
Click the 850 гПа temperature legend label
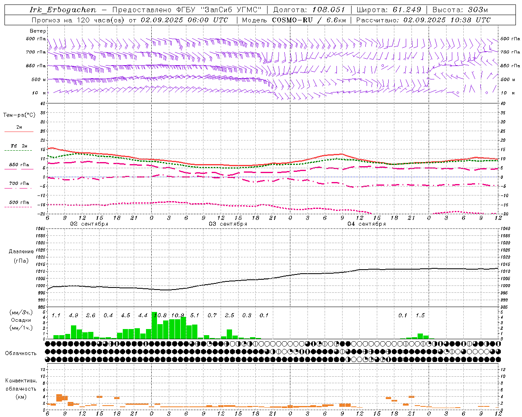[19, 165]
